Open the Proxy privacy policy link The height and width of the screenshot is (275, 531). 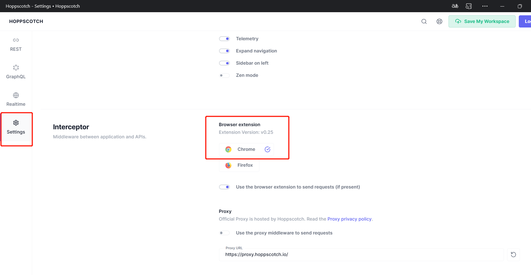349,219
